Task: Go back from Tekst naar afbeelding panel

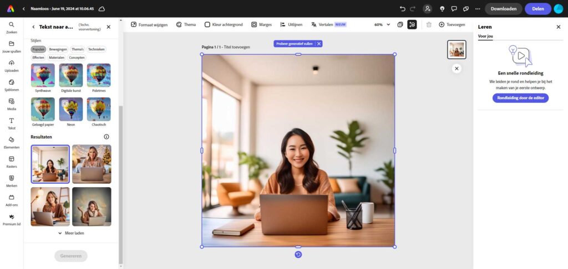Action: point(33,27)
